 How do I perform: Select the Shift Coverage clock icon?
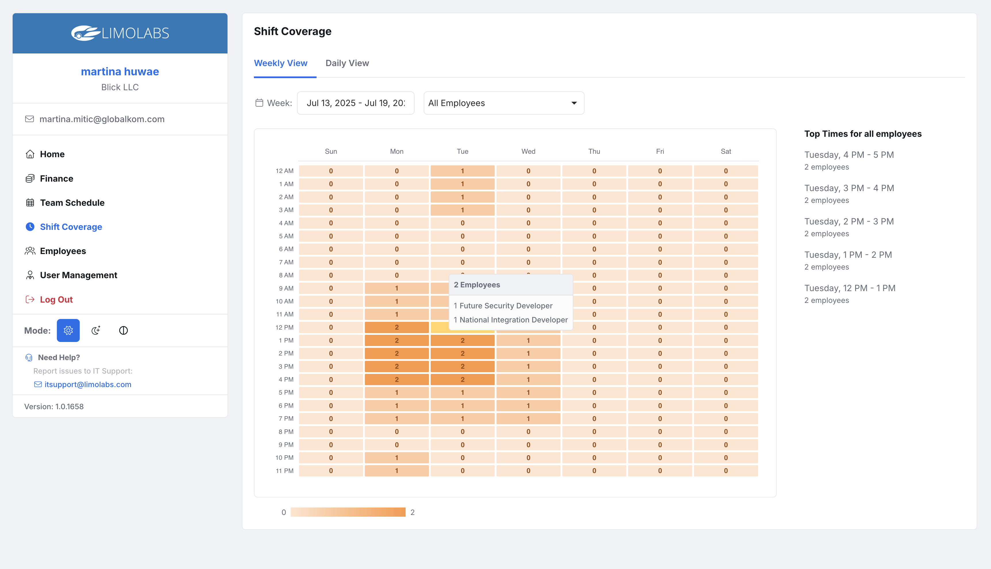[x=30, y=227]
